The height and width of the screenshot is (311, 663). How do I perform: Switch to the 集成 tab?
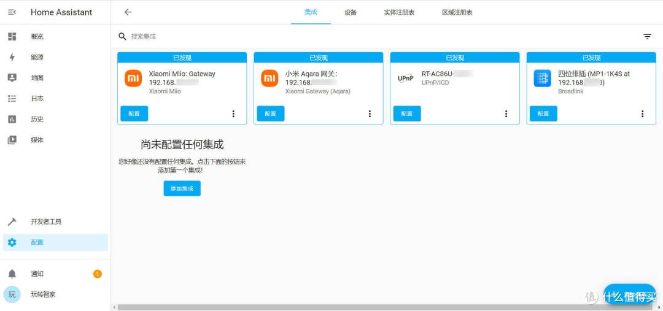[x=311, y=12]
